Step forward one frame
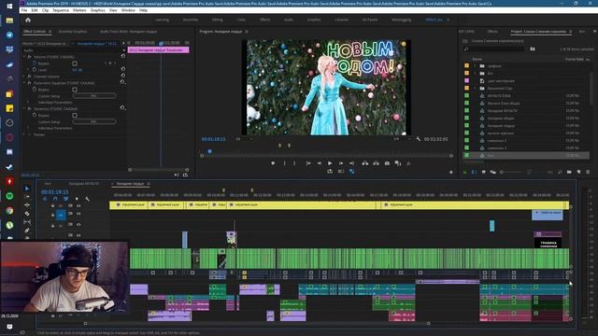Image resolution: width=598 pixels, height=336 pixels. [x=341, y=163]
